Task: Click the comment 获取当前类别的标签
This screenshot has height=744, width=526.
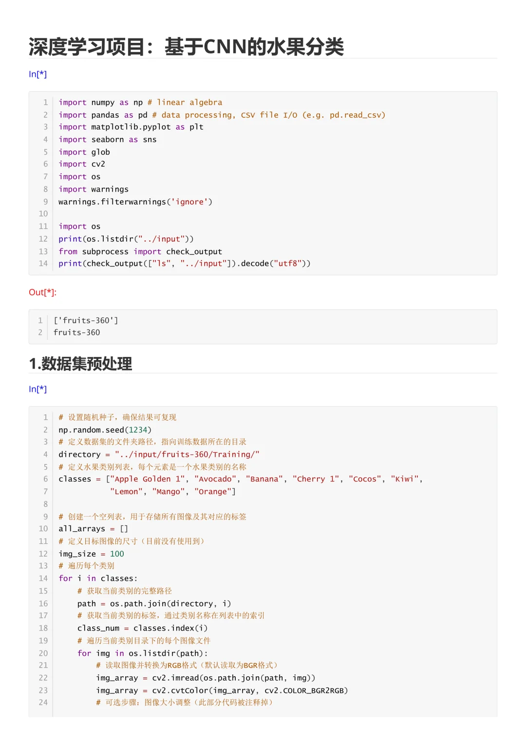Action: coord(171,615)
